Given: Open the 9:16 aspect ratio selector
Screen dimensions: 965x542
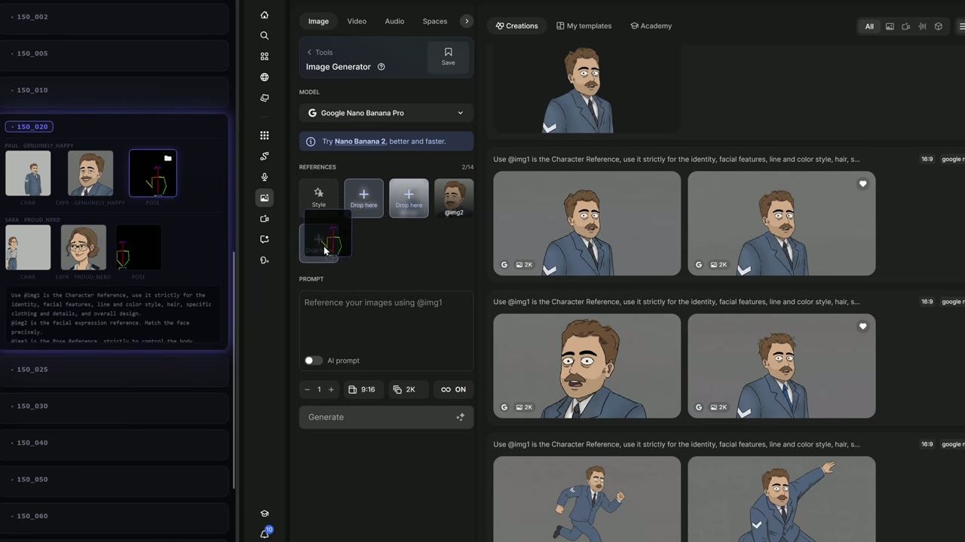Looking at the screenshot, I should coord(362,389).
